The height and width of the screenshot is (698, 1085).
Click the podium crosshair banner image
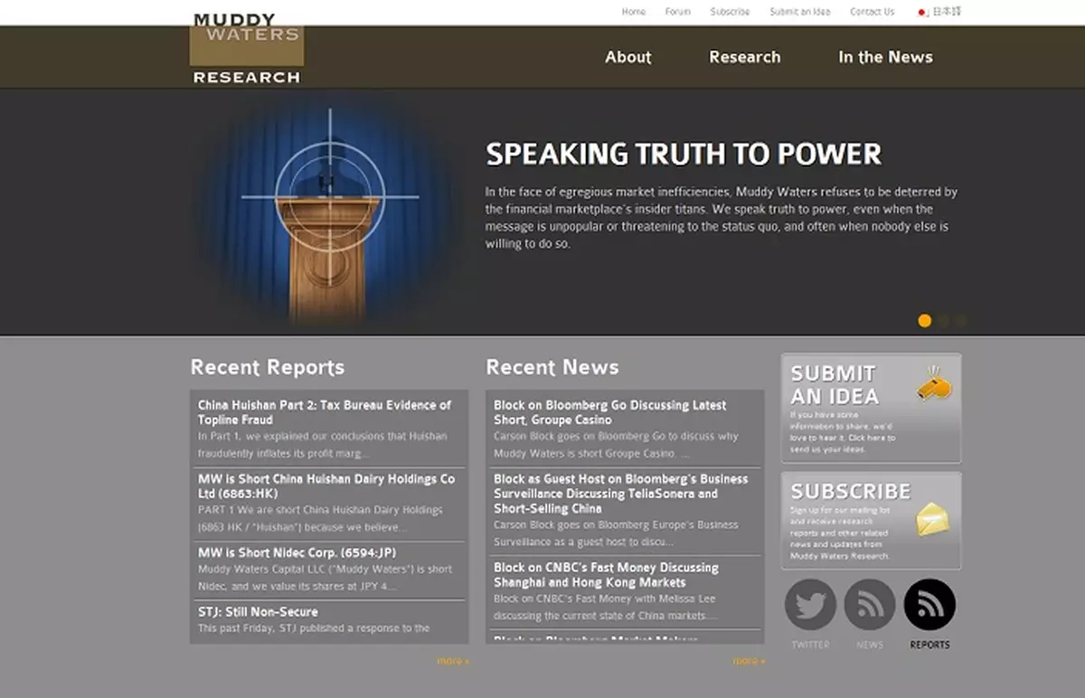coord(329,212)
